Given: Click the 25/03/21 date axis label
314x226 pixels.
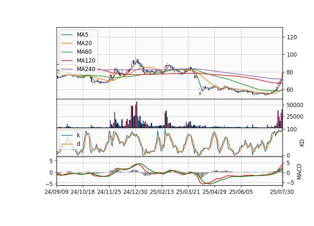Looking at the screenshot, I should 188,192.
